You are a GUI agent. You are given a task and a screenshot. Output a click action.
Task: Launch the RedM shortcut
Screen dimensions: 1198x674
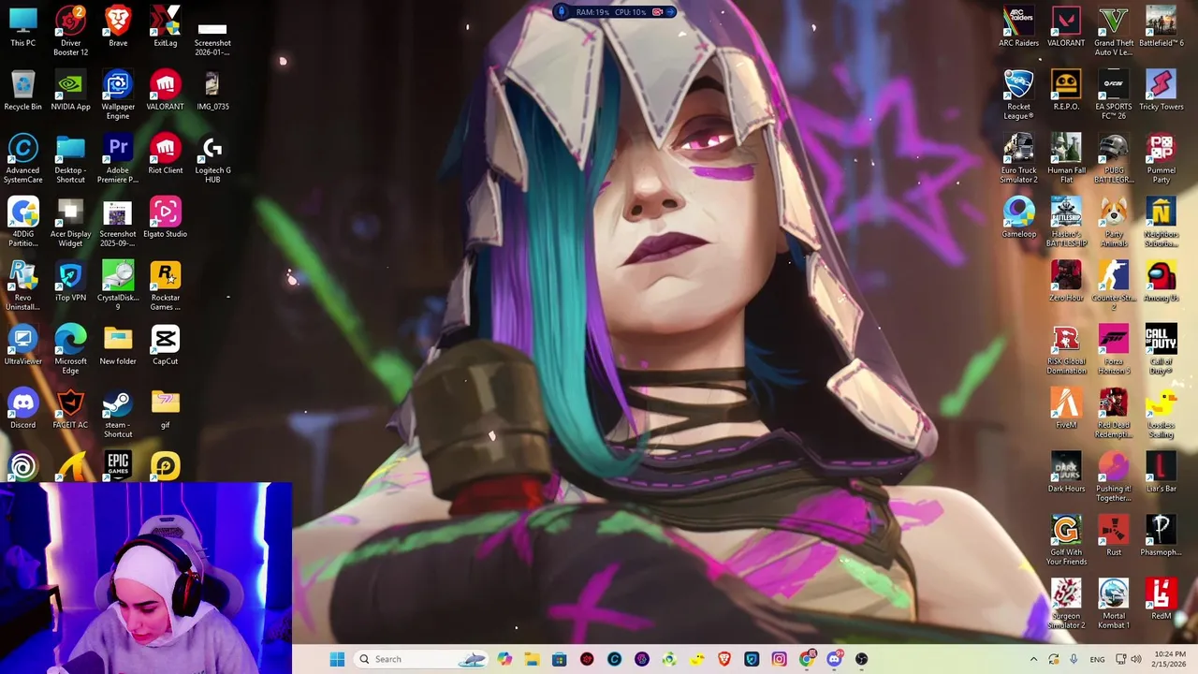point(1161,599)
